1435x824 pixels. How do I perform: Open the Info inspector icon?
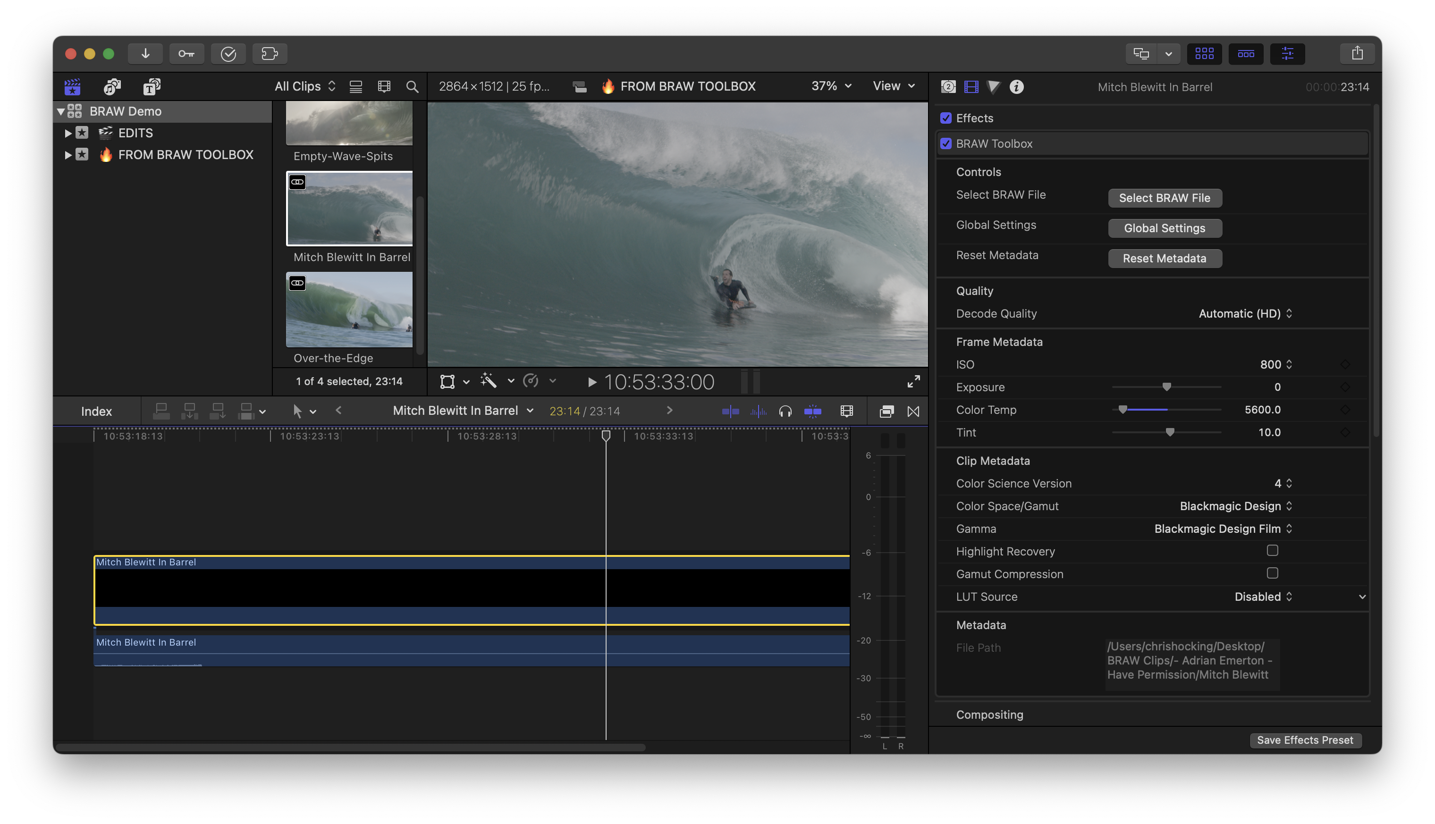pos(1016,86)
